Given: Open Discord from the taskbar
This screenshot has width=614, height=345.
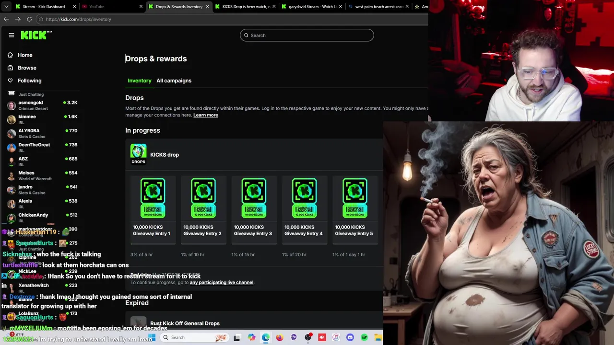Looking at the screenshot, I should click(x=350, y=338).
